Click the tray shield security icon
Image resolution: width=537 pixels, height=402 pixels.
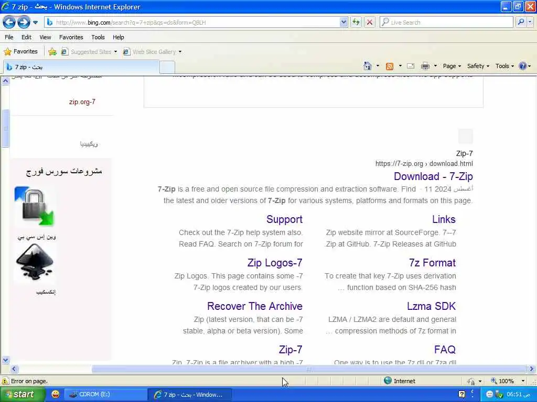[499, 395]
